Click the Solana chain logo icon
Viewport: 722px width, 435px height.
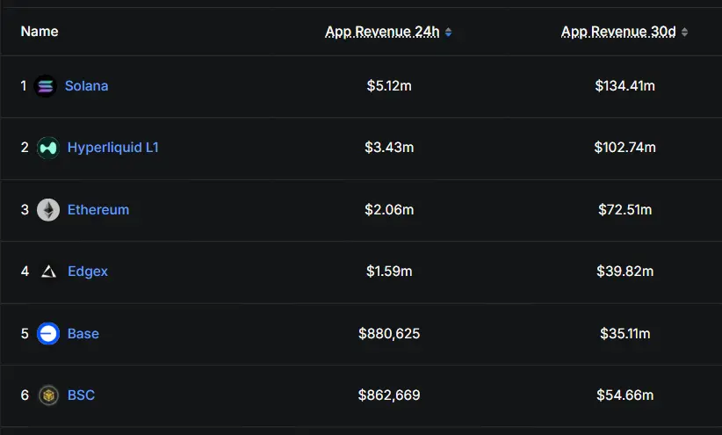[x=45, y=86]
